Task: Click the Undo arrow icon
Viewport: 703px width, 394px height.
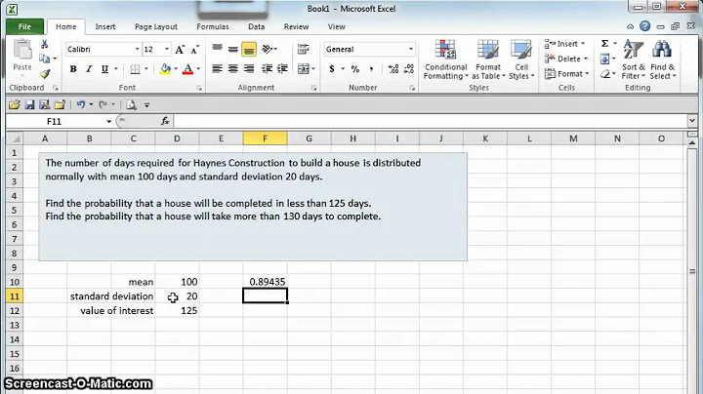Action: [81, 104]
